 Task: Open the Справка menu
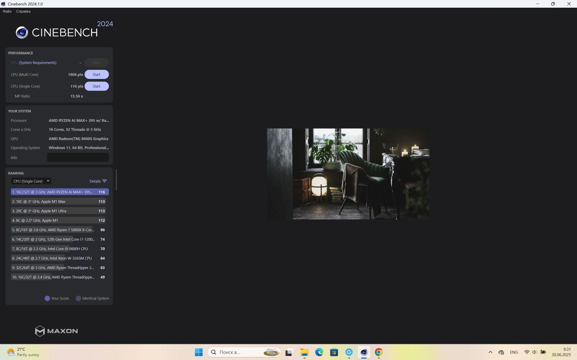click(x=23, y=11)
